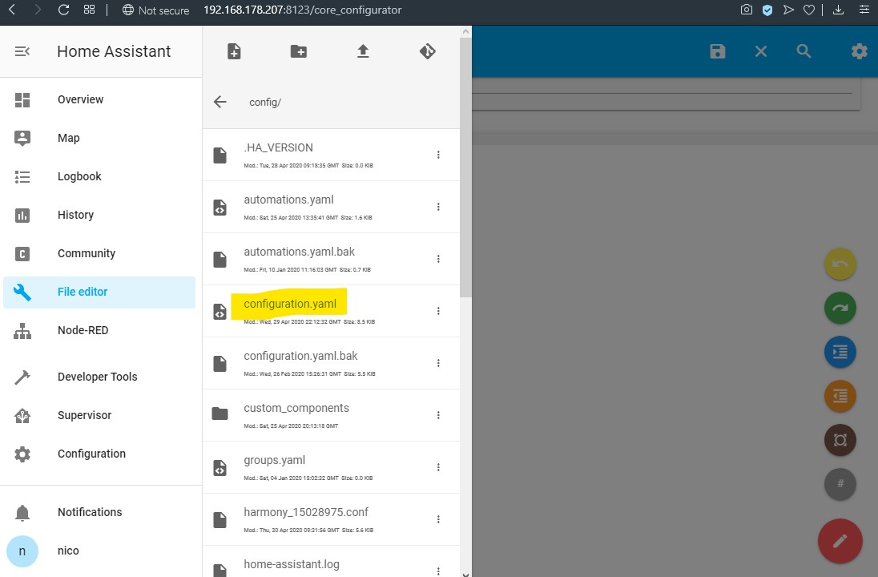Open File editor settings gear
This screenshot has width=878, height=577.
pyautogui.click(x=859, y=50)
